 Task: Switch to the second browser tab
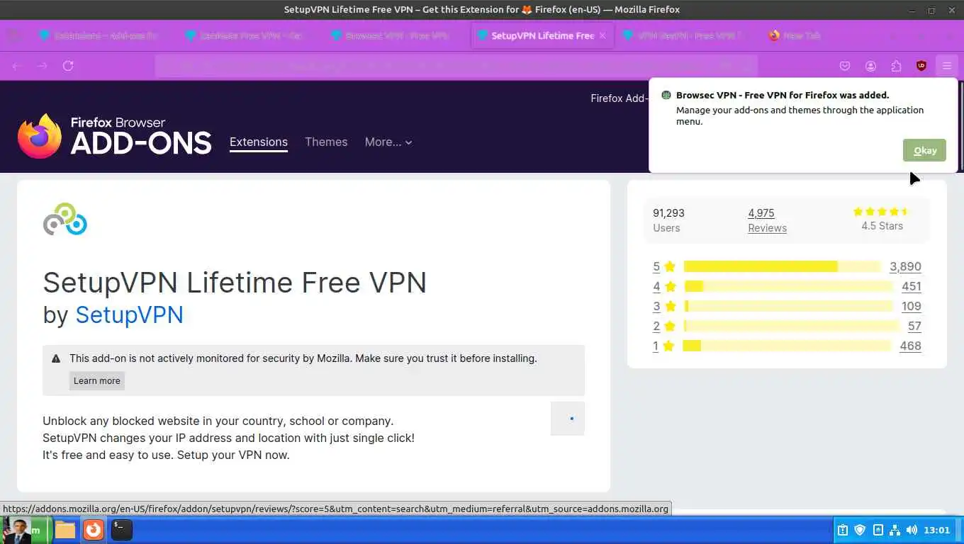[x=251, y=35]
